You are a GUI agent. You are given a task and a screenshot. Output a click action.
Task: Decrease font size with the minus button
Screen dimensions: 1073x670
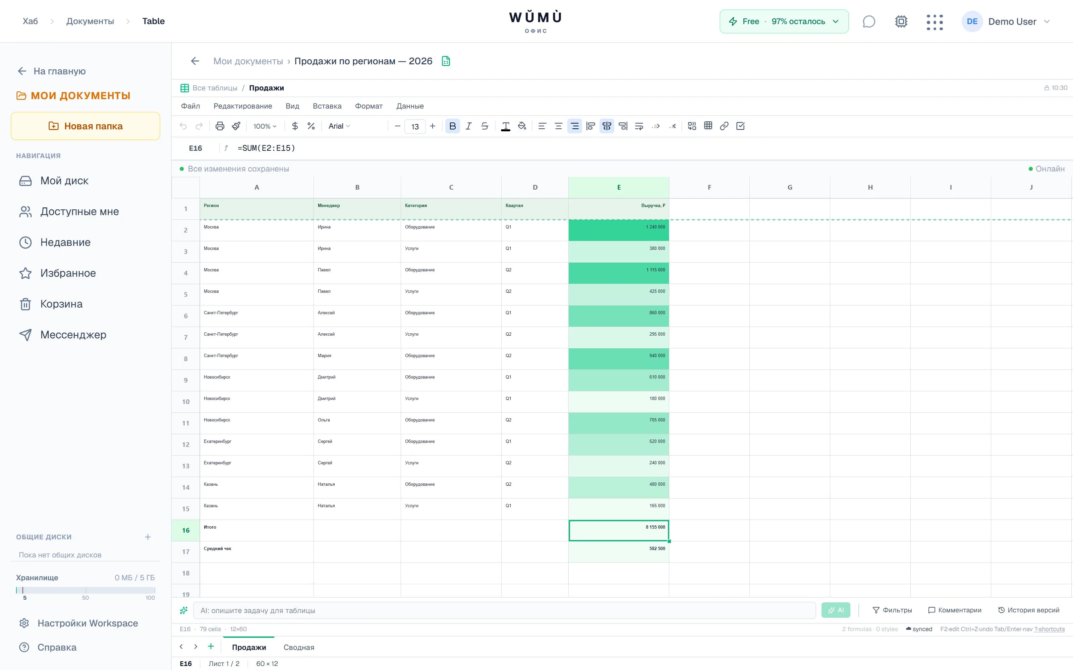(x=398, y=126)
